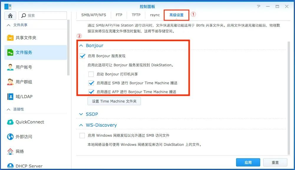
Task: Toggle AFP Bonjour Time Machine broadcast checkbox
Action: [91, 92]
